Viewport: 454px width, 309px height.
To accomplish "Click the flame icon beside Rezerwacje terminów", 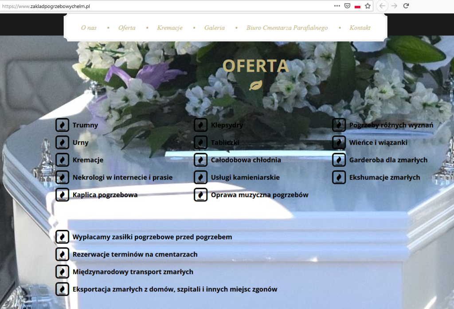I will pos(62,255).
